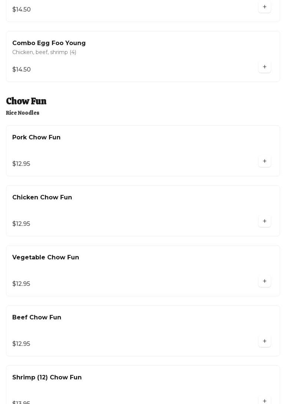Image resolution: width=286 pixels, height=404 pixels.
Task: Add Pork Chow Fun with plus icon
Action: click(264, 161)
